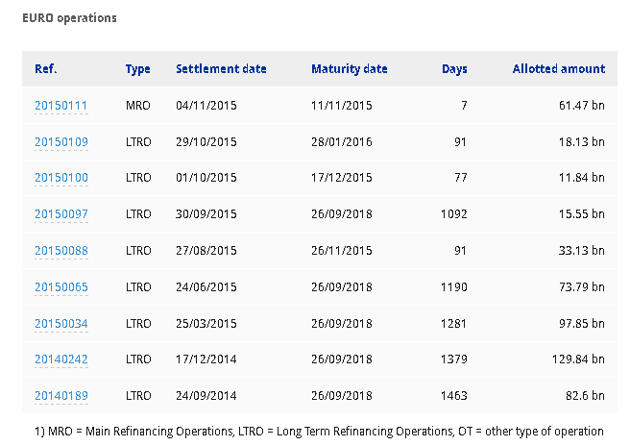
Task: Select reference link 20150088
Action: click(x=61, y=252)
